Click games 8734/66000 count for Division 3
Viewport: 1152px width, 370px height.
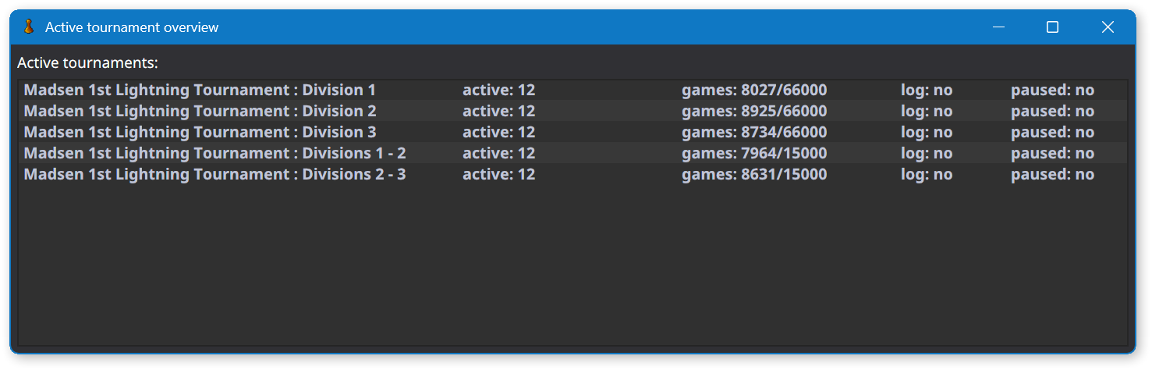pos(754,132)
